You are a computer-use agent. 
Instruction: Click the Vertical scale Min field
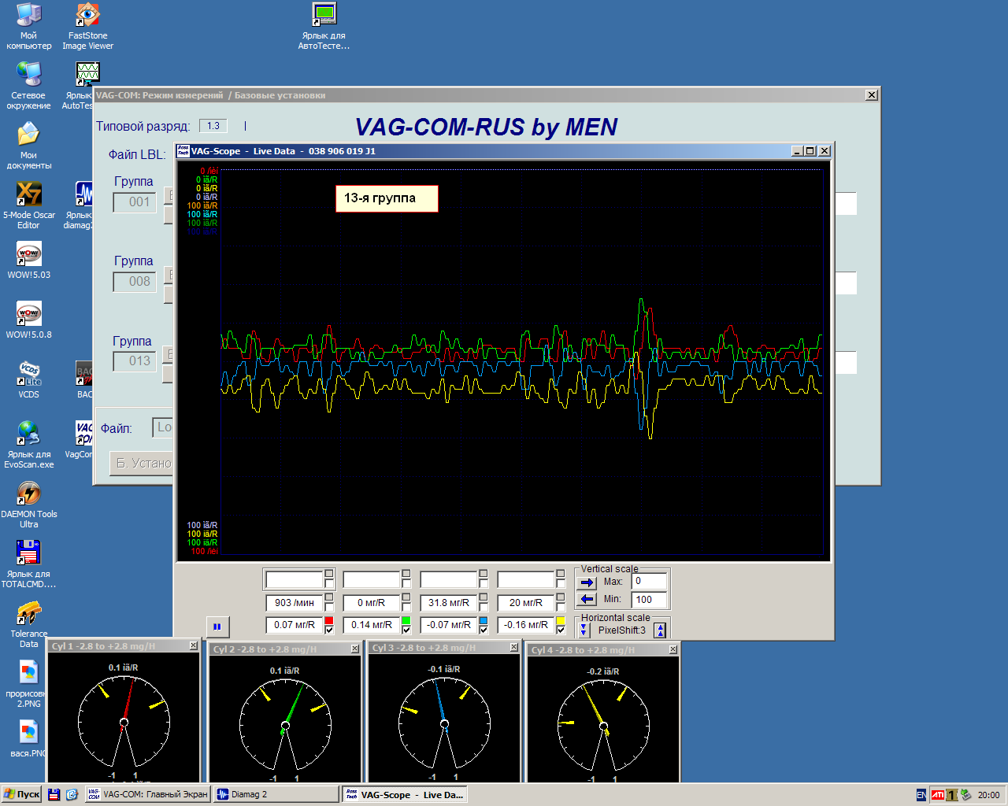650,600
